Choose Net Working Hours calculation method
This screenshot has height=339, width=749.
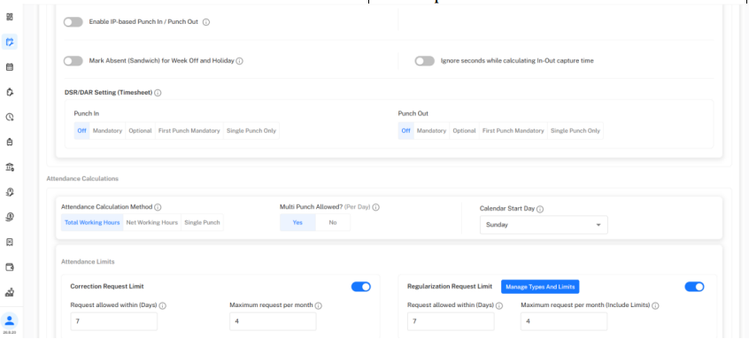click(x=152, y=222)
